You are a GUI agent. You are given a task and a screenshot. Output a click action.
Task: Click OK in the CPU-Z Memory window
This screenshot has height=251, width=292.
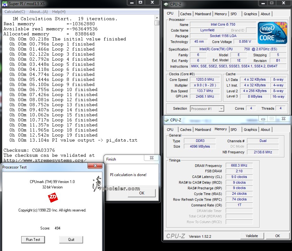pyautogui.click(x=277, y=236)
